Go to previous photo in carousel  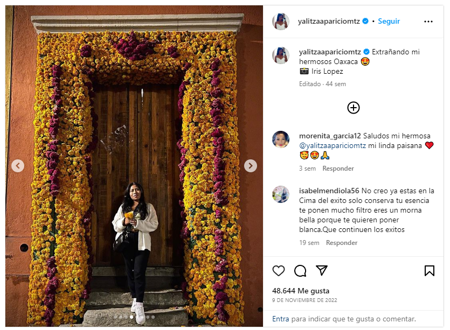[x=18, y=166]
